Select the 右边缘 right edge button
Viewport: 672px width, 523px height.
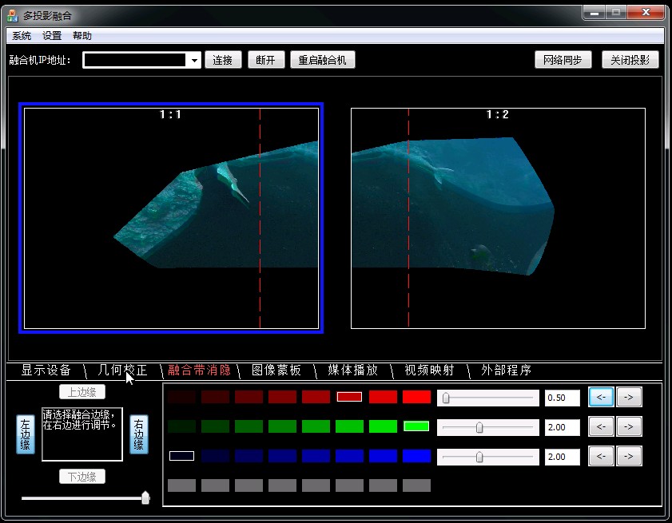(x=139, y=434)
